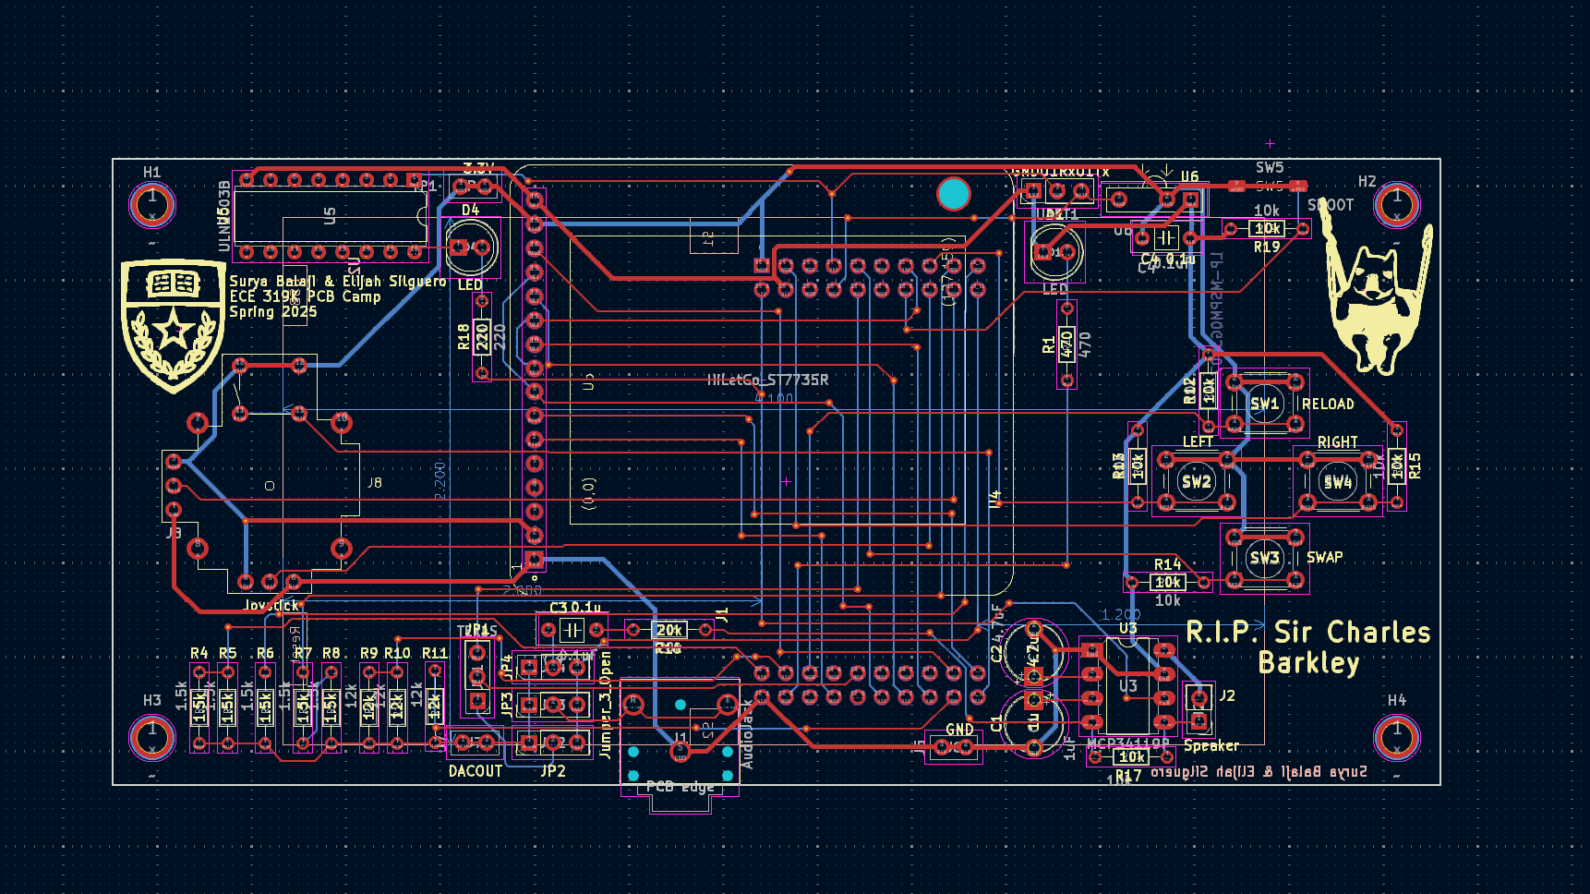Screen dimensions: 1590x894
Task: Select the 'Jumper_3_Open' vertical label
Action: click(606, 705)
